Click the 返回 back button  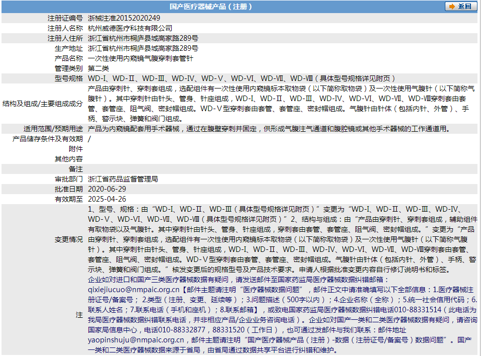(x=460, y=7)
